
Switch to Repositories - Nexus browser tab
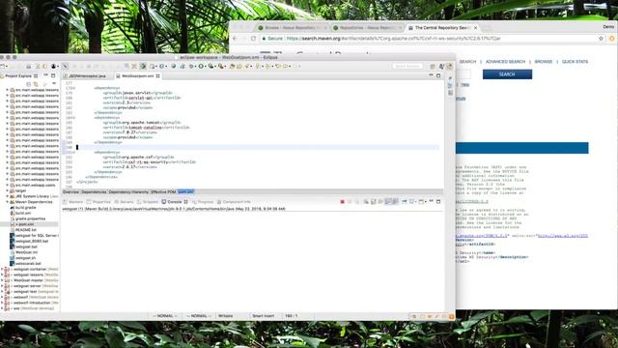pos(366,28)
